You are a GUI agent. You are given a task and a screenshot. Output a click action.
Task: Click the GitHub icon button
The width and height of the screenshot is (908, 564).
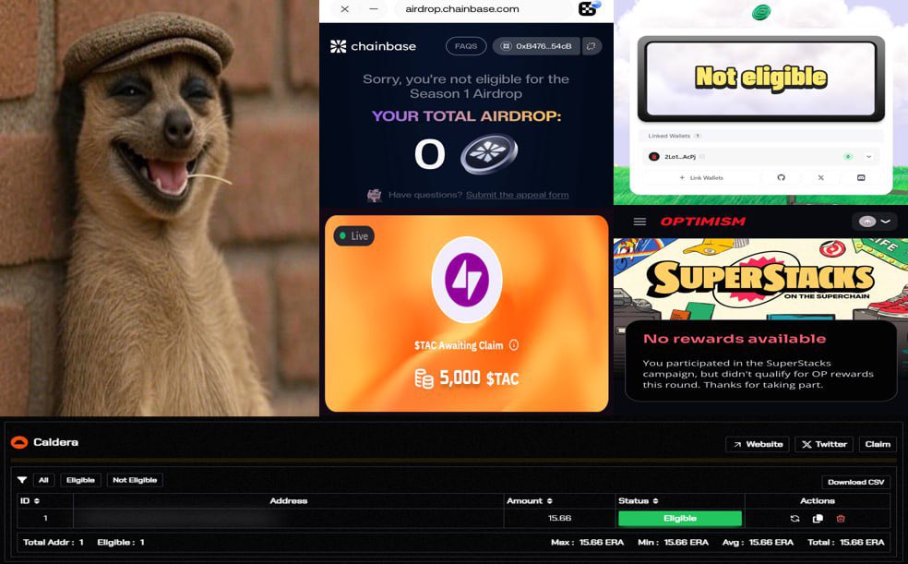pyautogui.click(x=782, y=178)
